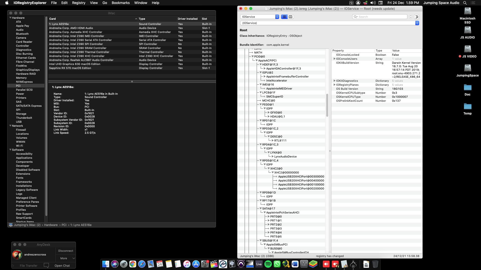Collapse the Hardware section in sidebar
Screen dimensions: 481x270
[11, 18]
